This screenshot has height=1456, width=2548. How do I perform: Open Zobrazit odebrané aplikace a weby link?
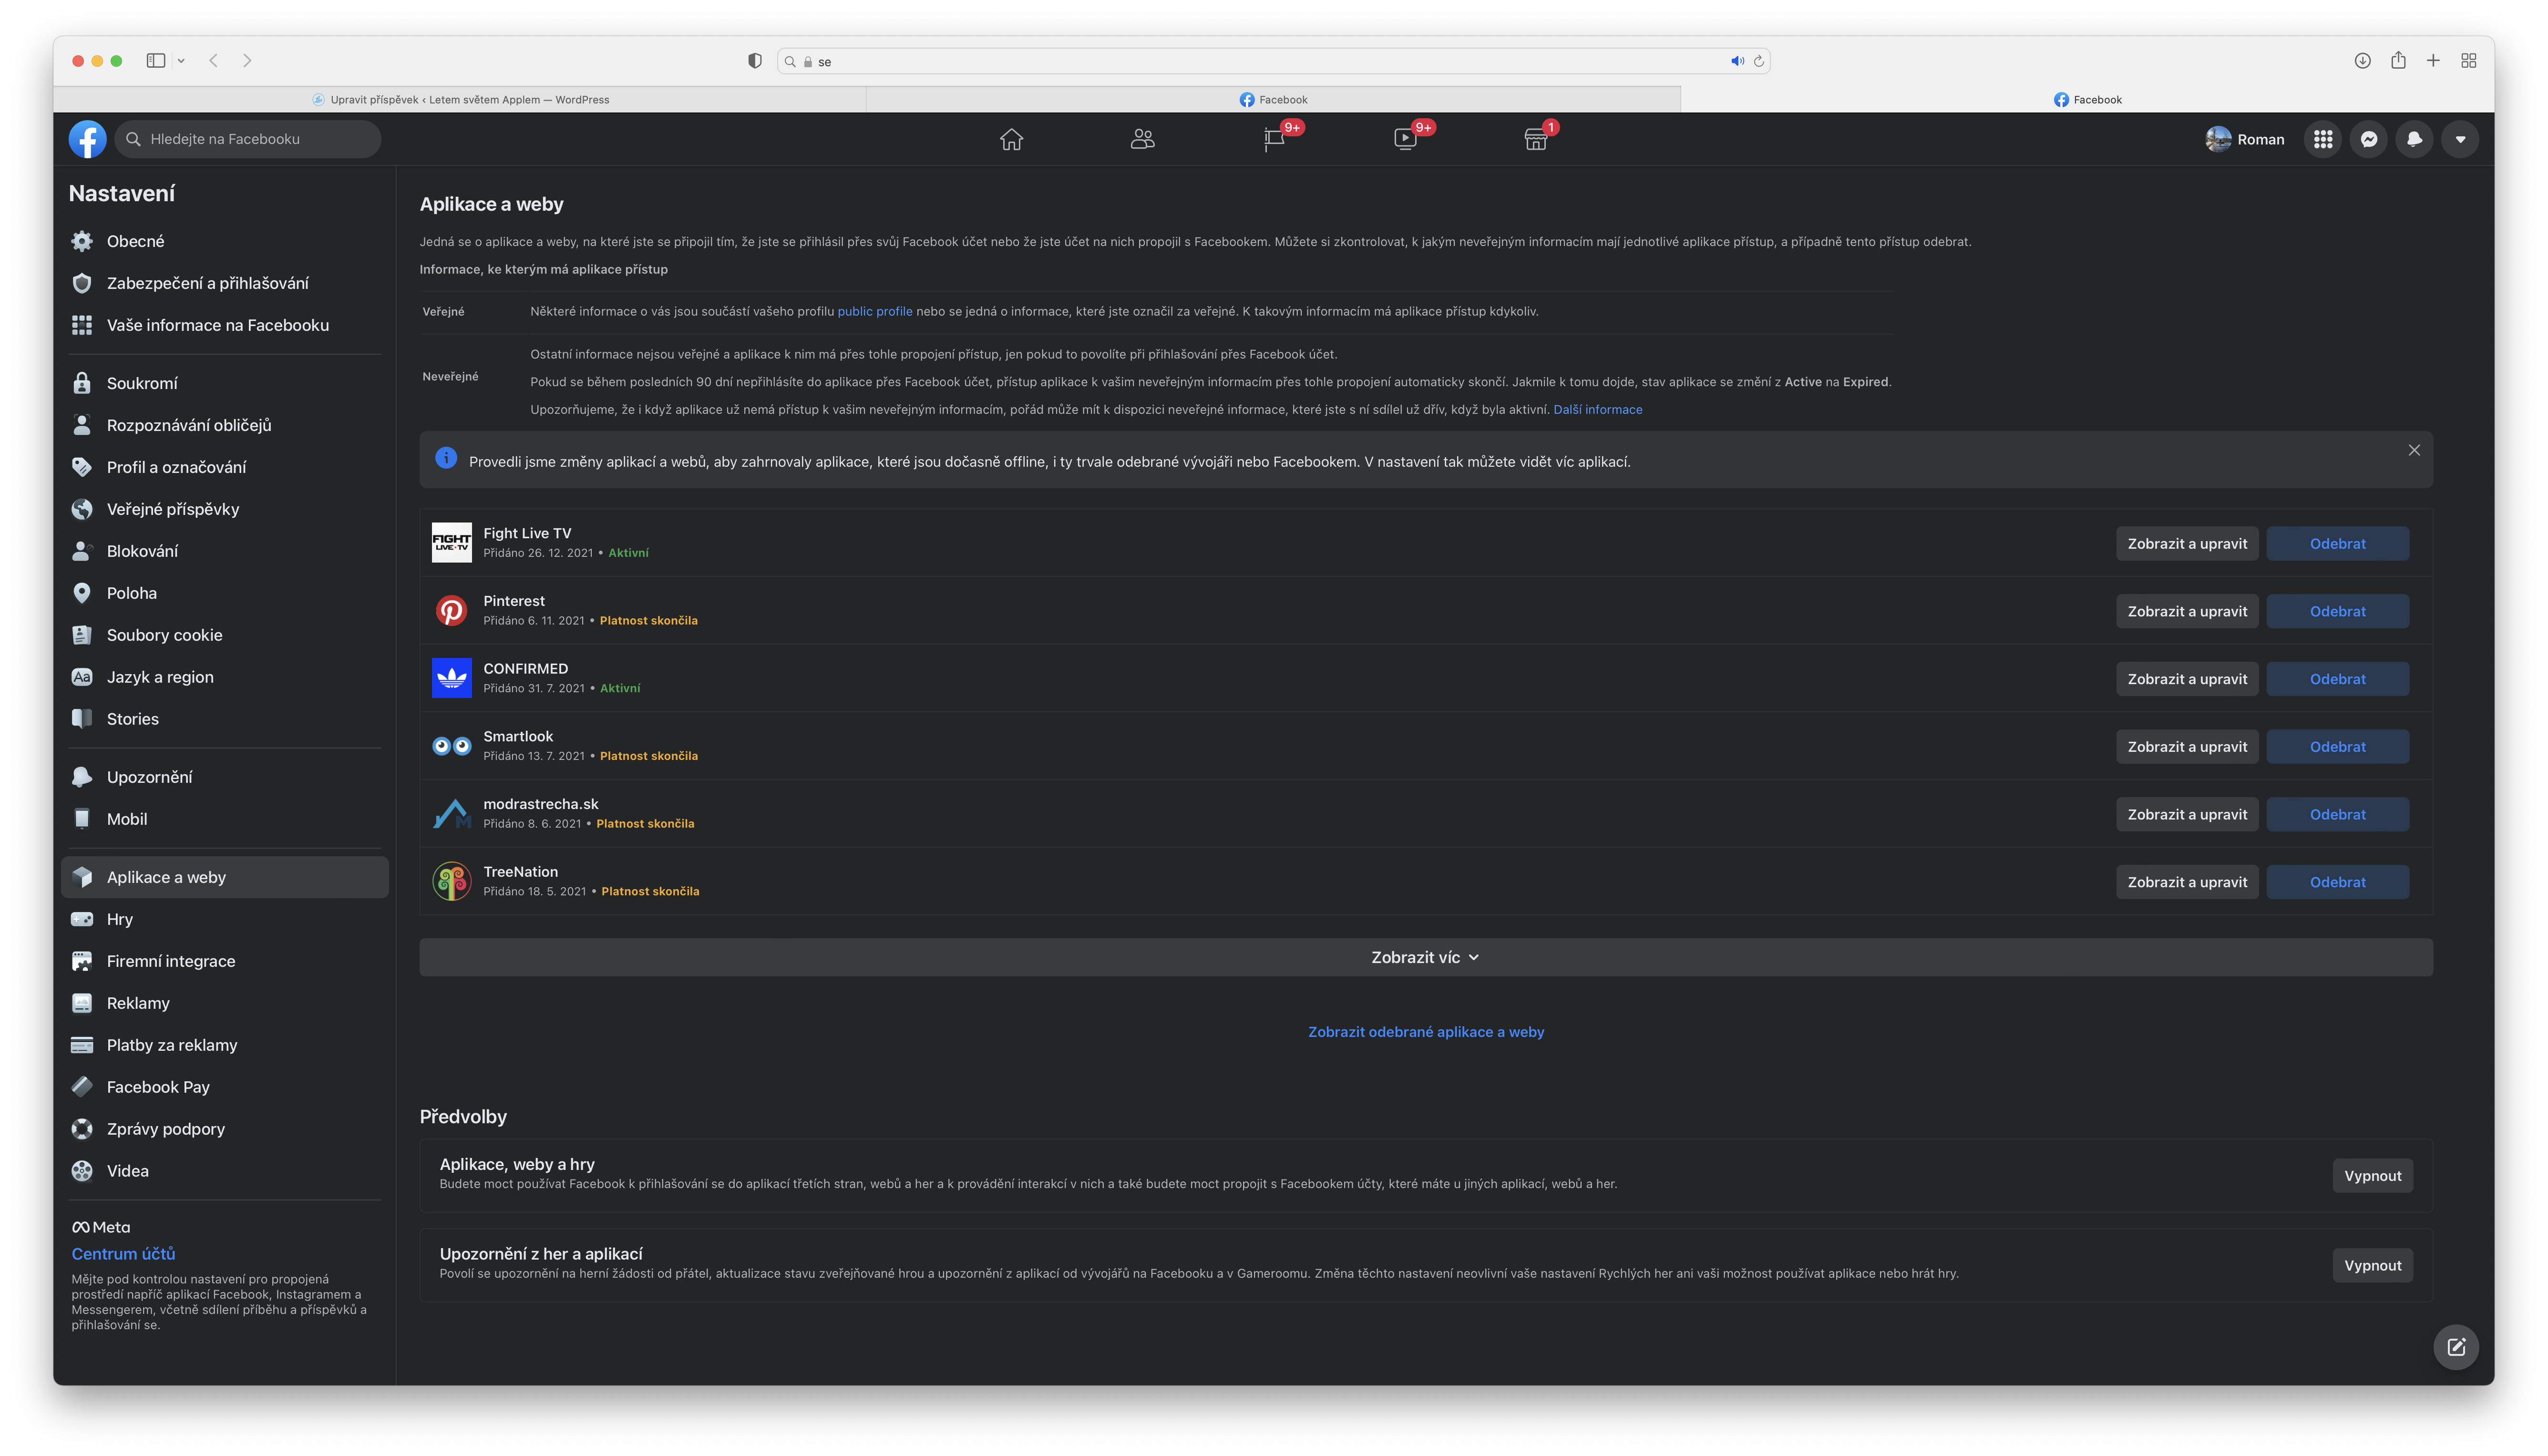[x=1425, y=1032]
